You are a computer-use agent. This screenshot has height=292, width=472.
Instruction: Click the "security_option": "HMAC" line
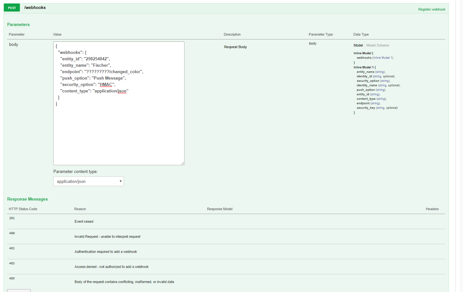point(88,85)
